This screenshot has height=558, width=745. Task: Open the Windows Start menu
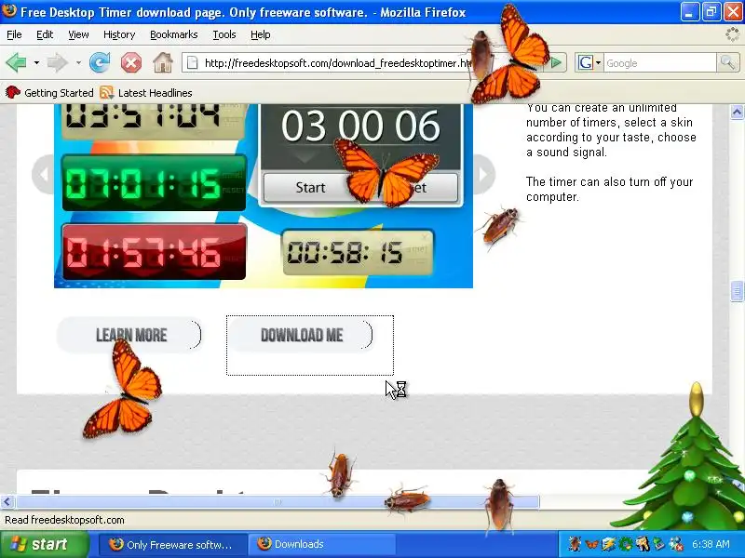click(x=45, y=544)
